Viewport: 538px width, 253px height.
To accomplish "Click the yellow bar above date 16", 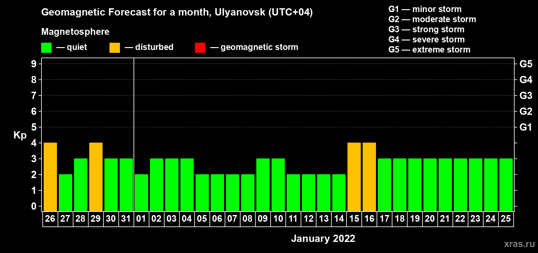I will (369, 177).
